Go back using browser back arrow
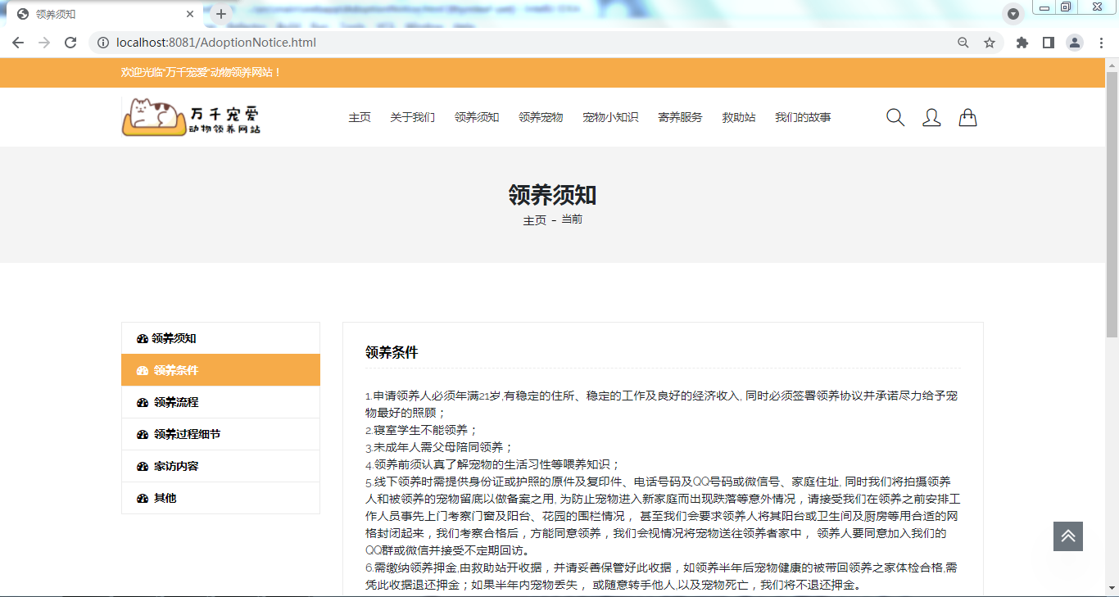 coord(18,43)
